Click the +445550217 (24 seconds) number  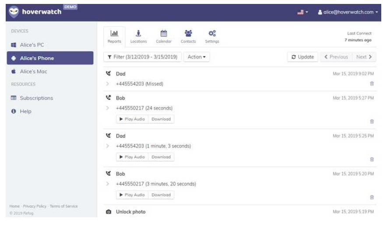click(x=144, y=108)
